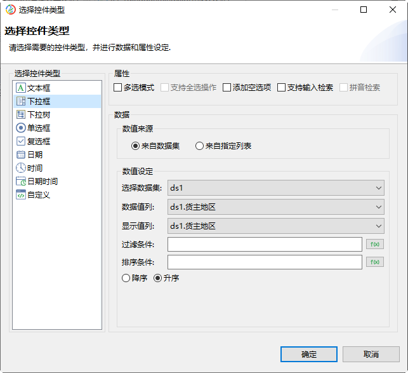The height and width of the screenshot is (373, 408).
Task: Enable the 多选模式 checkbox
Action: (117, 88)
